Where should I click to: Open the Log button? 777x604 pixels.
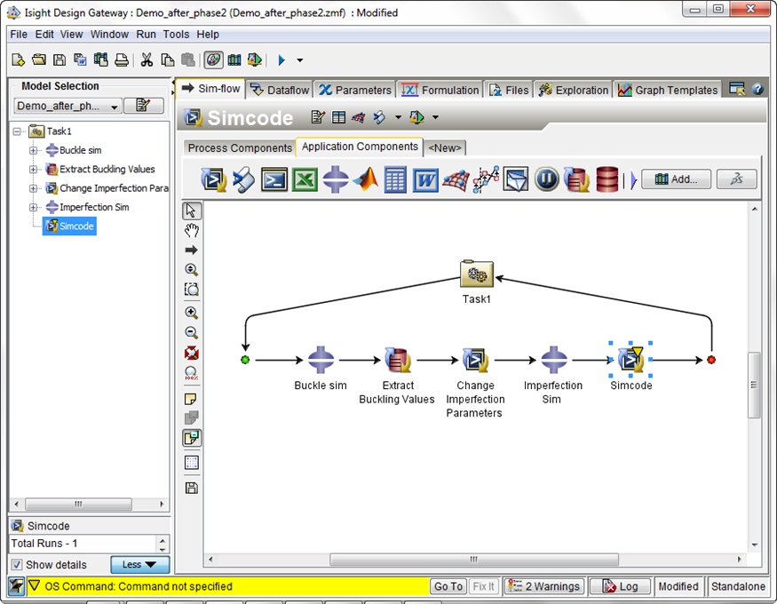(x=620, y=586)
